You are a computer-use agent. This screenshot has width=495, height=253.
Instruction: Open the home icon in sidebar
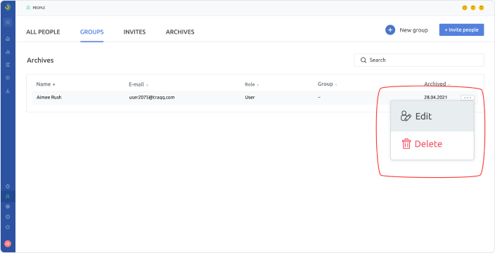(x=8, y=39)
